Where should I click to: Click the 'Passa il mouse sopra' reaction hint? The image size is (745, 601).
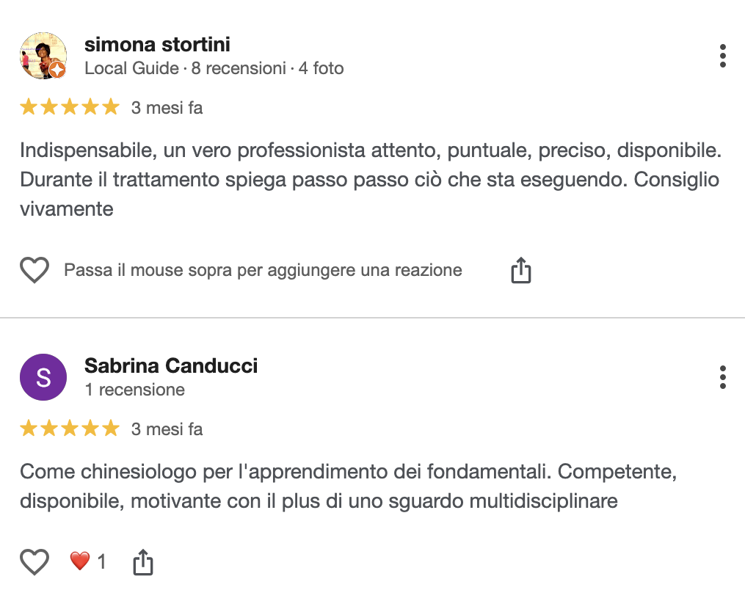click(x=263, y=270)
